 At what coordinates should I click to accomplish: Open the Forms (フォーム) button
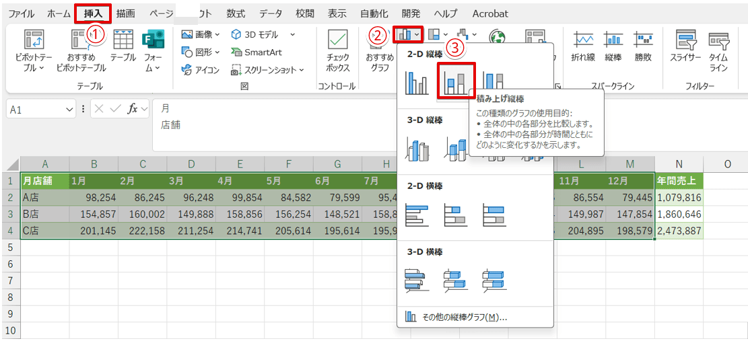[x=153, y=51]
